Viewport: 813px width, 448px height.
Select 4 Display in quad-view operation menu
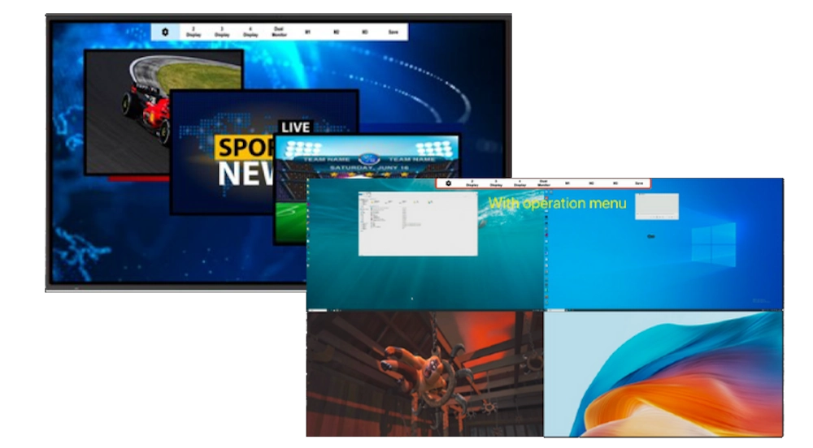(x=520, y=183)
